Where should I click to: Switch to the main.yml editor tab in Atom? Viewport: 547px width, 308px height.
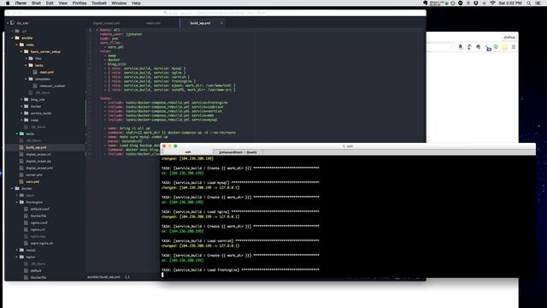tap(153, 23)
